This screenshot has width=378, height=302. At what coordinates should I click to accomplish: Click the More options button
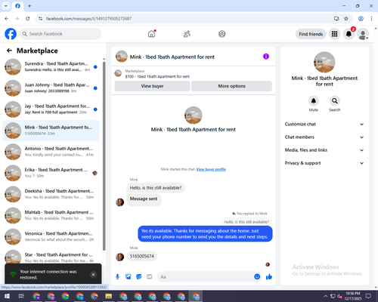[x=231, y=86]
